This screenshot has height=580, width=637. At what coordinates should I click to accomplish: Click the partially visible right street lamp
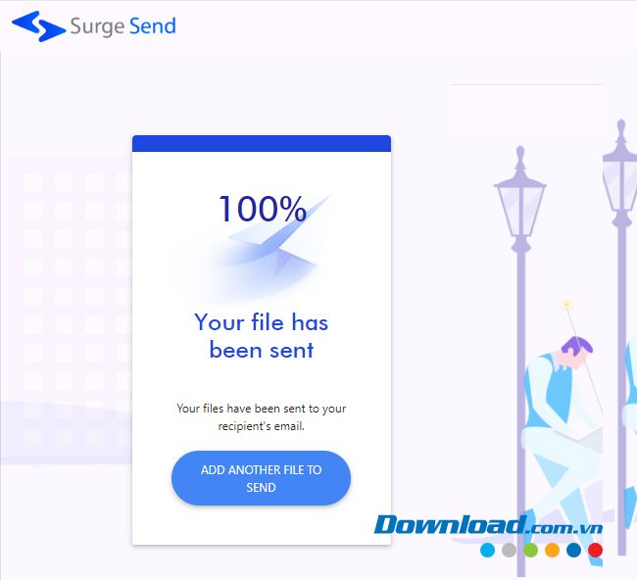click(620, 337)
